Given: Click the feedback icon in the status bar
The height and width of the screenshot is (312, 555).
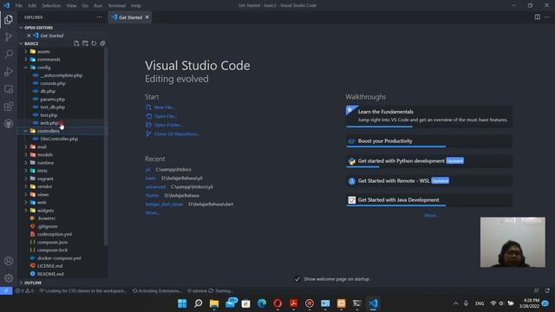Looking at the screenshot, I should [537, 290].
